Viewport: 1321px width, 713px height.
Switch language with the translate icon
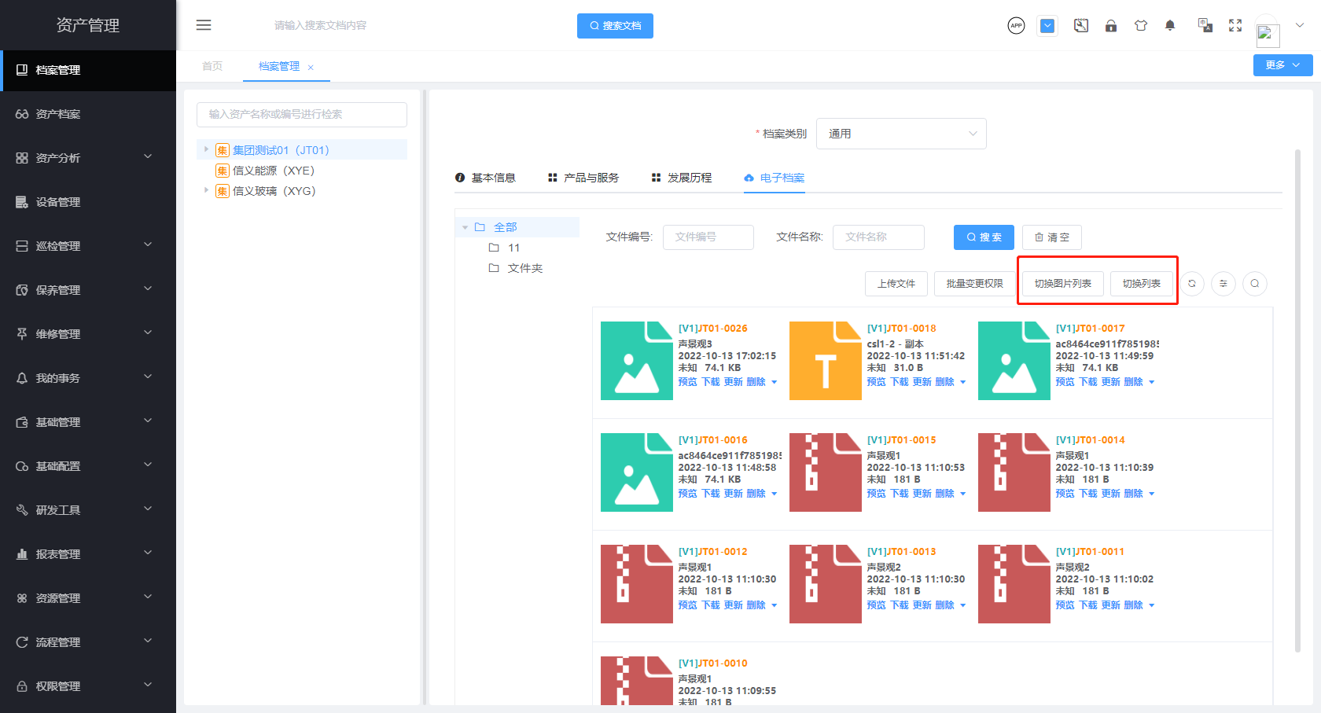[x=1205, y=26]
